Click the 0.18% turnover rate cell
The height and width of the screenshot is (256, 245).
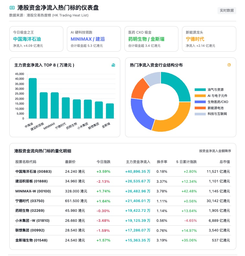[x=162, y=171]
